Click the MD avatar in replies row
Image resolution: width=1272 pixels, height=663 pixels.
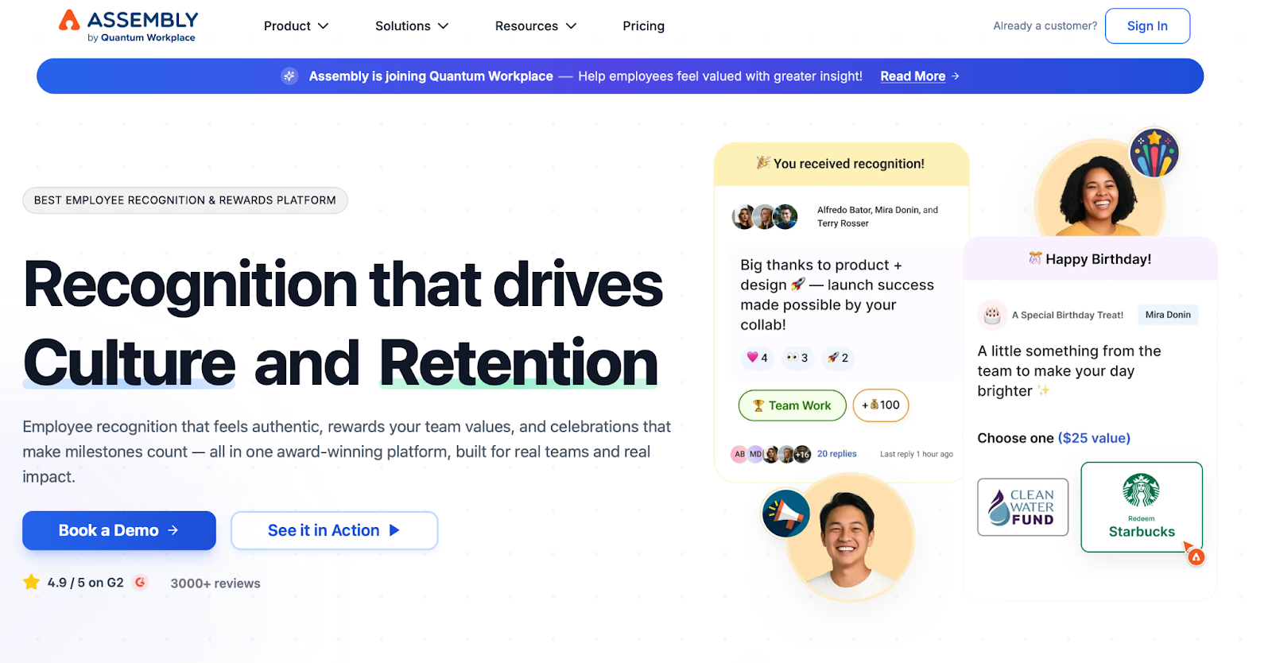(x=755, y=454)
